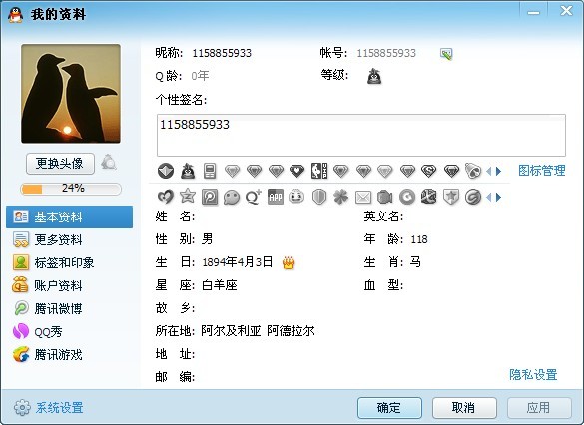
Task: Click the location value 阿尔及利亚 阿德拉尔
Action: (x=259, y=331)
